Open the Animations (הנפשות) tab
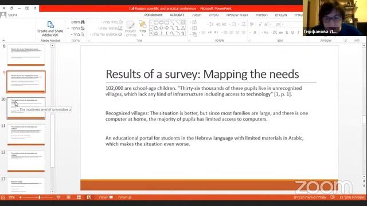 click(261, 15)
